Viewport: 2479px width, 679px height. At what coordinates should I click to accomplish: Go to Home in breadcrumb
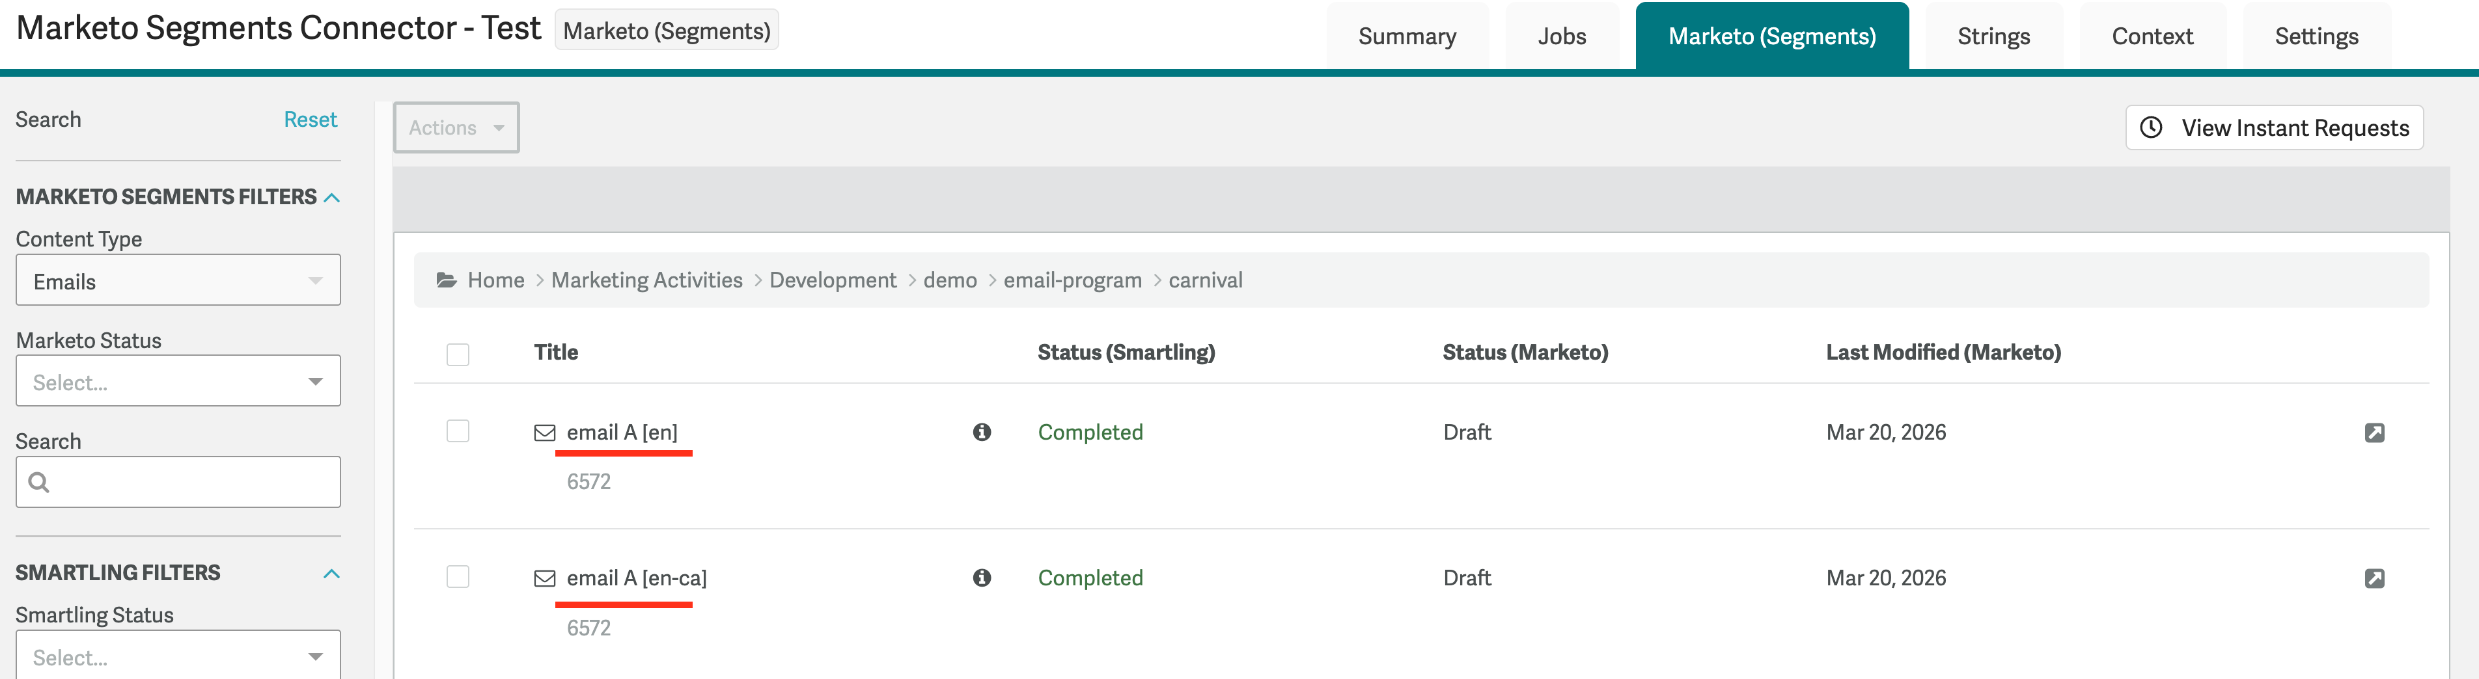coord(495,280)
